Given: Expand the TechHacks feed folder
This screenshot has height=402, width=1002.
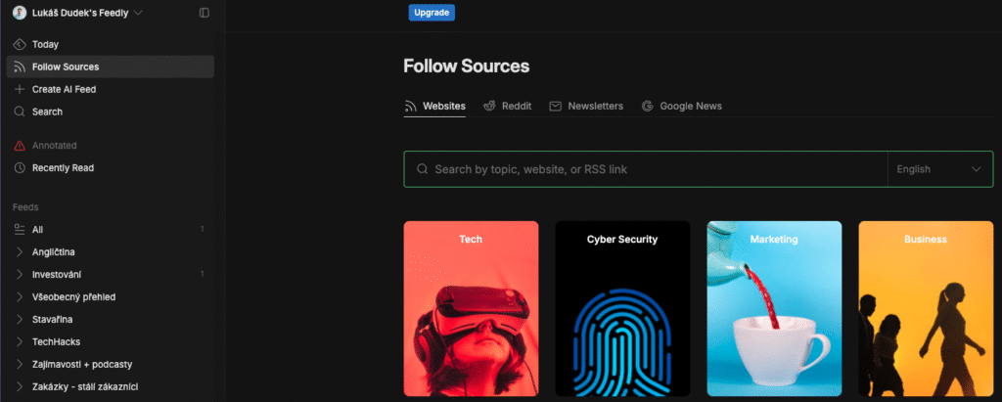Looking at the screenshot, I should tap(20, 342).
